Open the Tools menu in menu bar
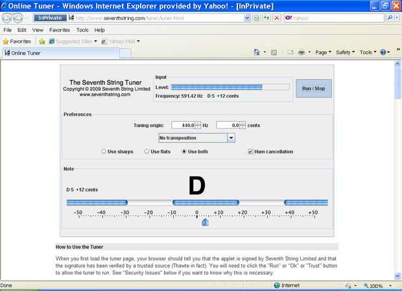 [82, 30]
